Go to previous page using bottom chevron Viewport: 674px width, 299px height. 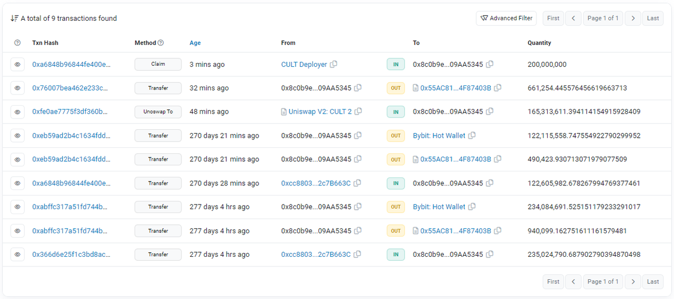[573, 282]
